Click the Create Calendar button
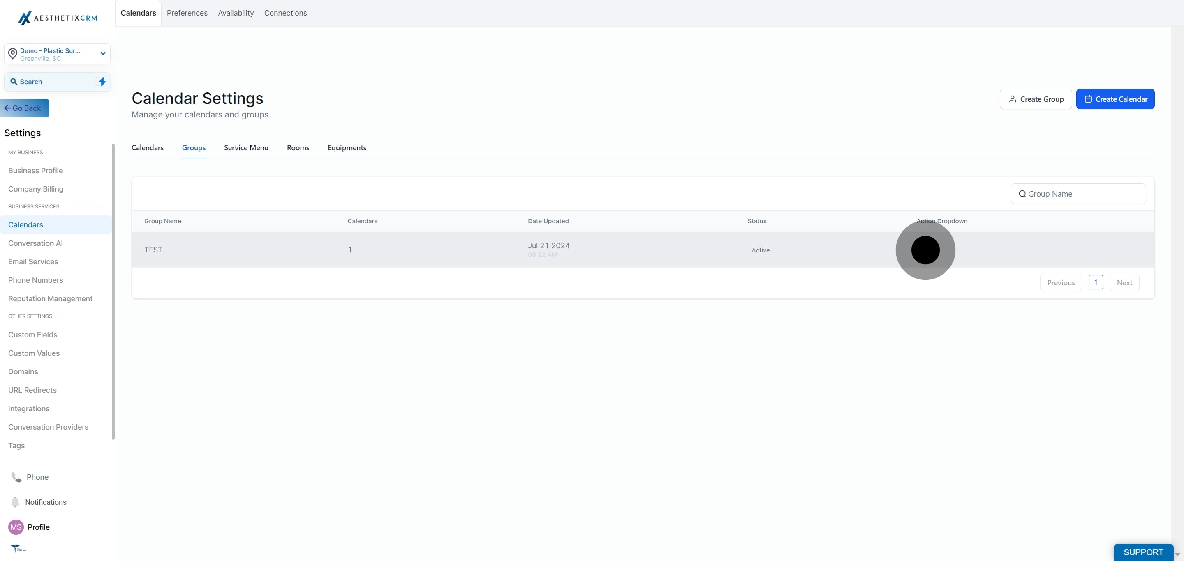 click(1115, 99)
